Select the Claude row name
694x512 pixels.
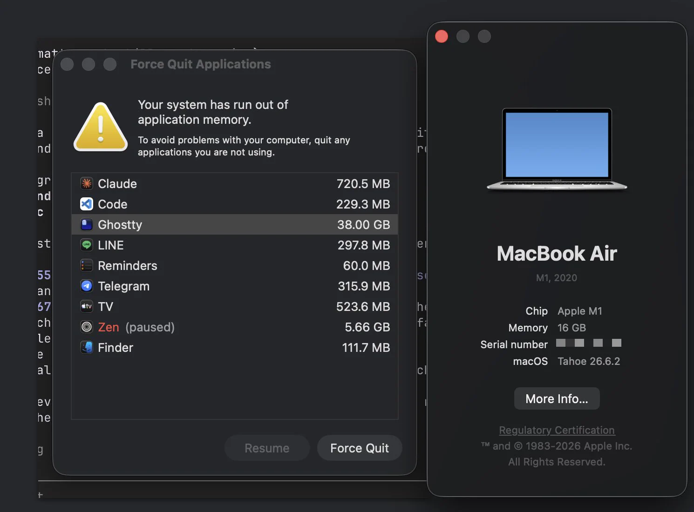coord(117,184)
